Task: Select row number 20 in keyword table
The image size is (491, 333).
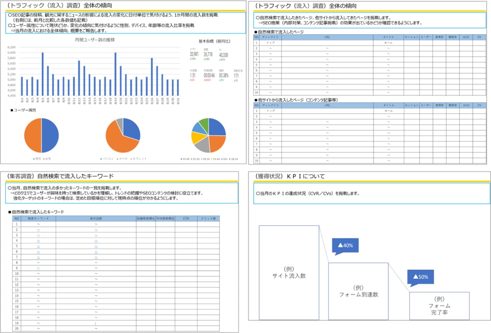Action: 17,328
